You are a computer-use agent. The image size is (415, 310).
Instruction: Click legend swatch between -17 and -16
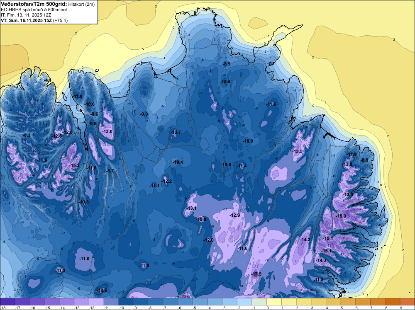click(22, 302)
